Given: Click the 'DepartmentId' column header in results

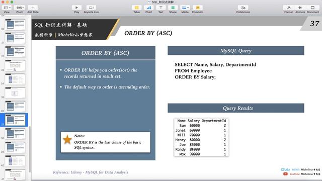Looking at the screenshot, I should (214, 121).
